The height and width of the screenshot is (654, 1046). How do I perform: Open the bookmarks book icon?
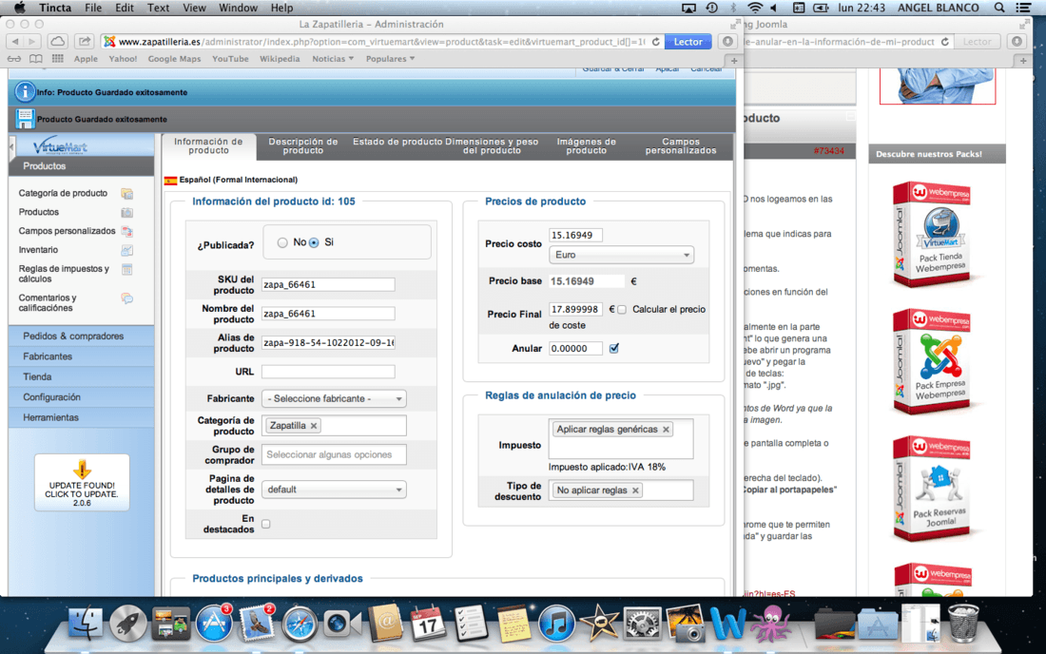[x=35, y=59]
